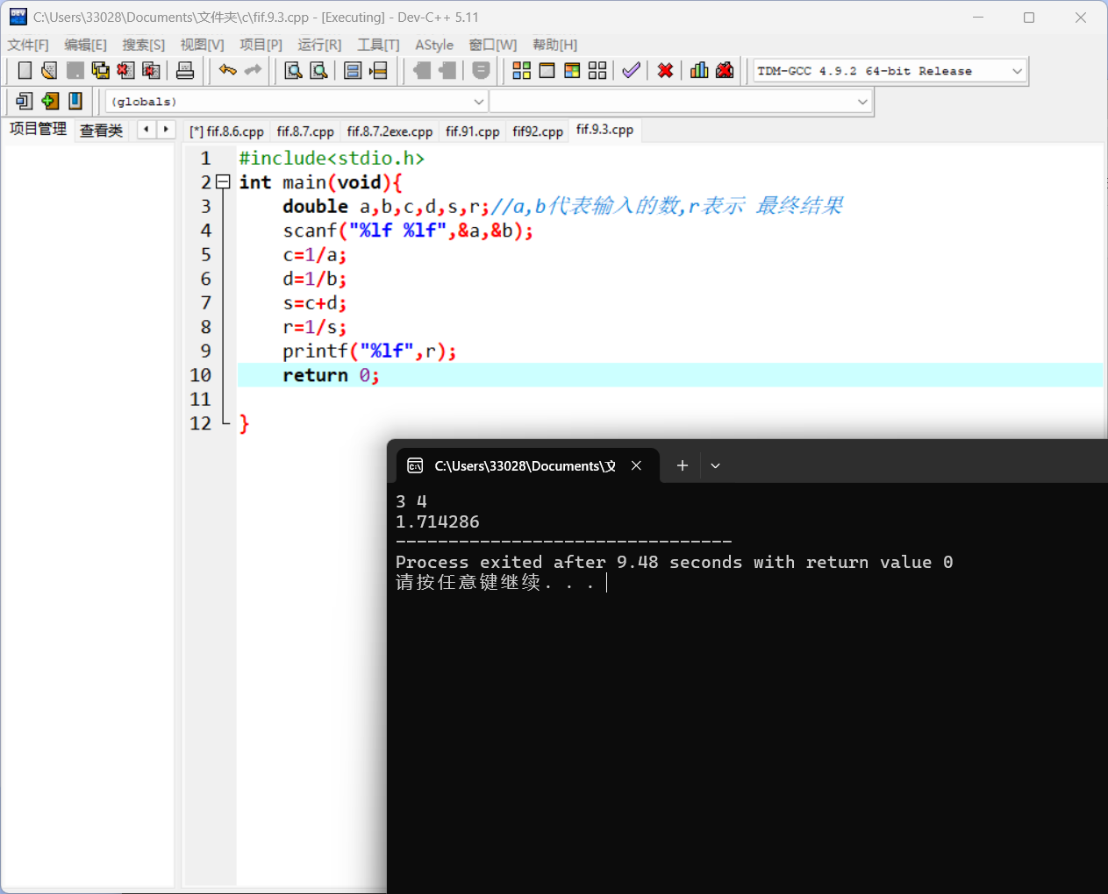This screenshot has width=1108, height=894.
Task: Click the output value 1.714286 in terminal
Action: 438,521
